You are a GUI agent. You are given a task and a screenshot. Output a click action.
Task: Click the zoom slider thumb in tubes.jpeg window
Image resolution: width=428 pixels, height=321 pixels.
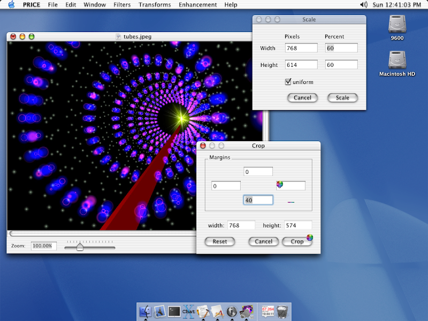pyautogui.click(x=80, y=247)
